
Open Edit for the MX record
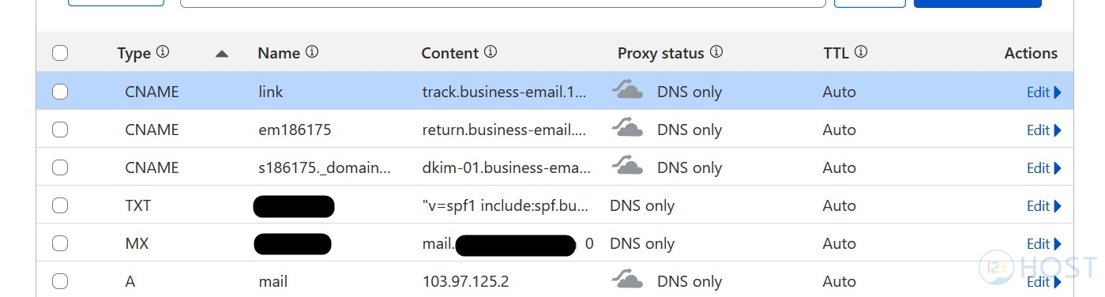click(x=1043, y=243)
